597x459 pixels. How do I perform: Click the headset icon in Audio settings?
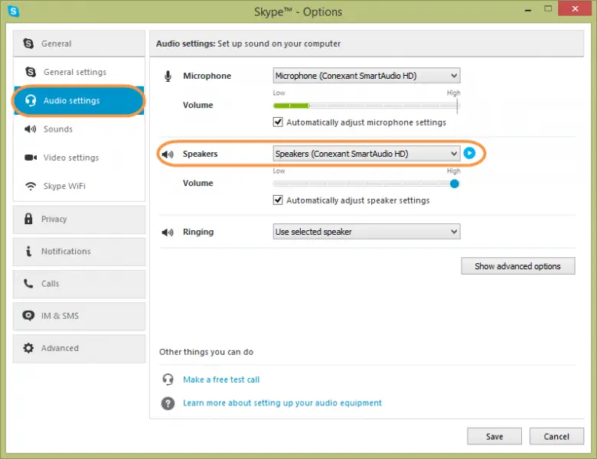[31, 100]
